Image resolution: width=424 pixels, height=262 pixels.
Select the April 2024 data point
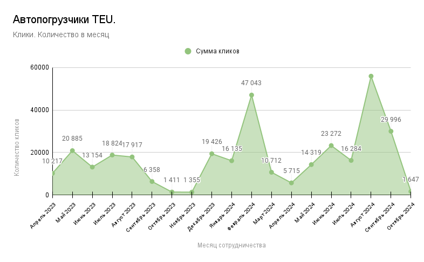291,183
